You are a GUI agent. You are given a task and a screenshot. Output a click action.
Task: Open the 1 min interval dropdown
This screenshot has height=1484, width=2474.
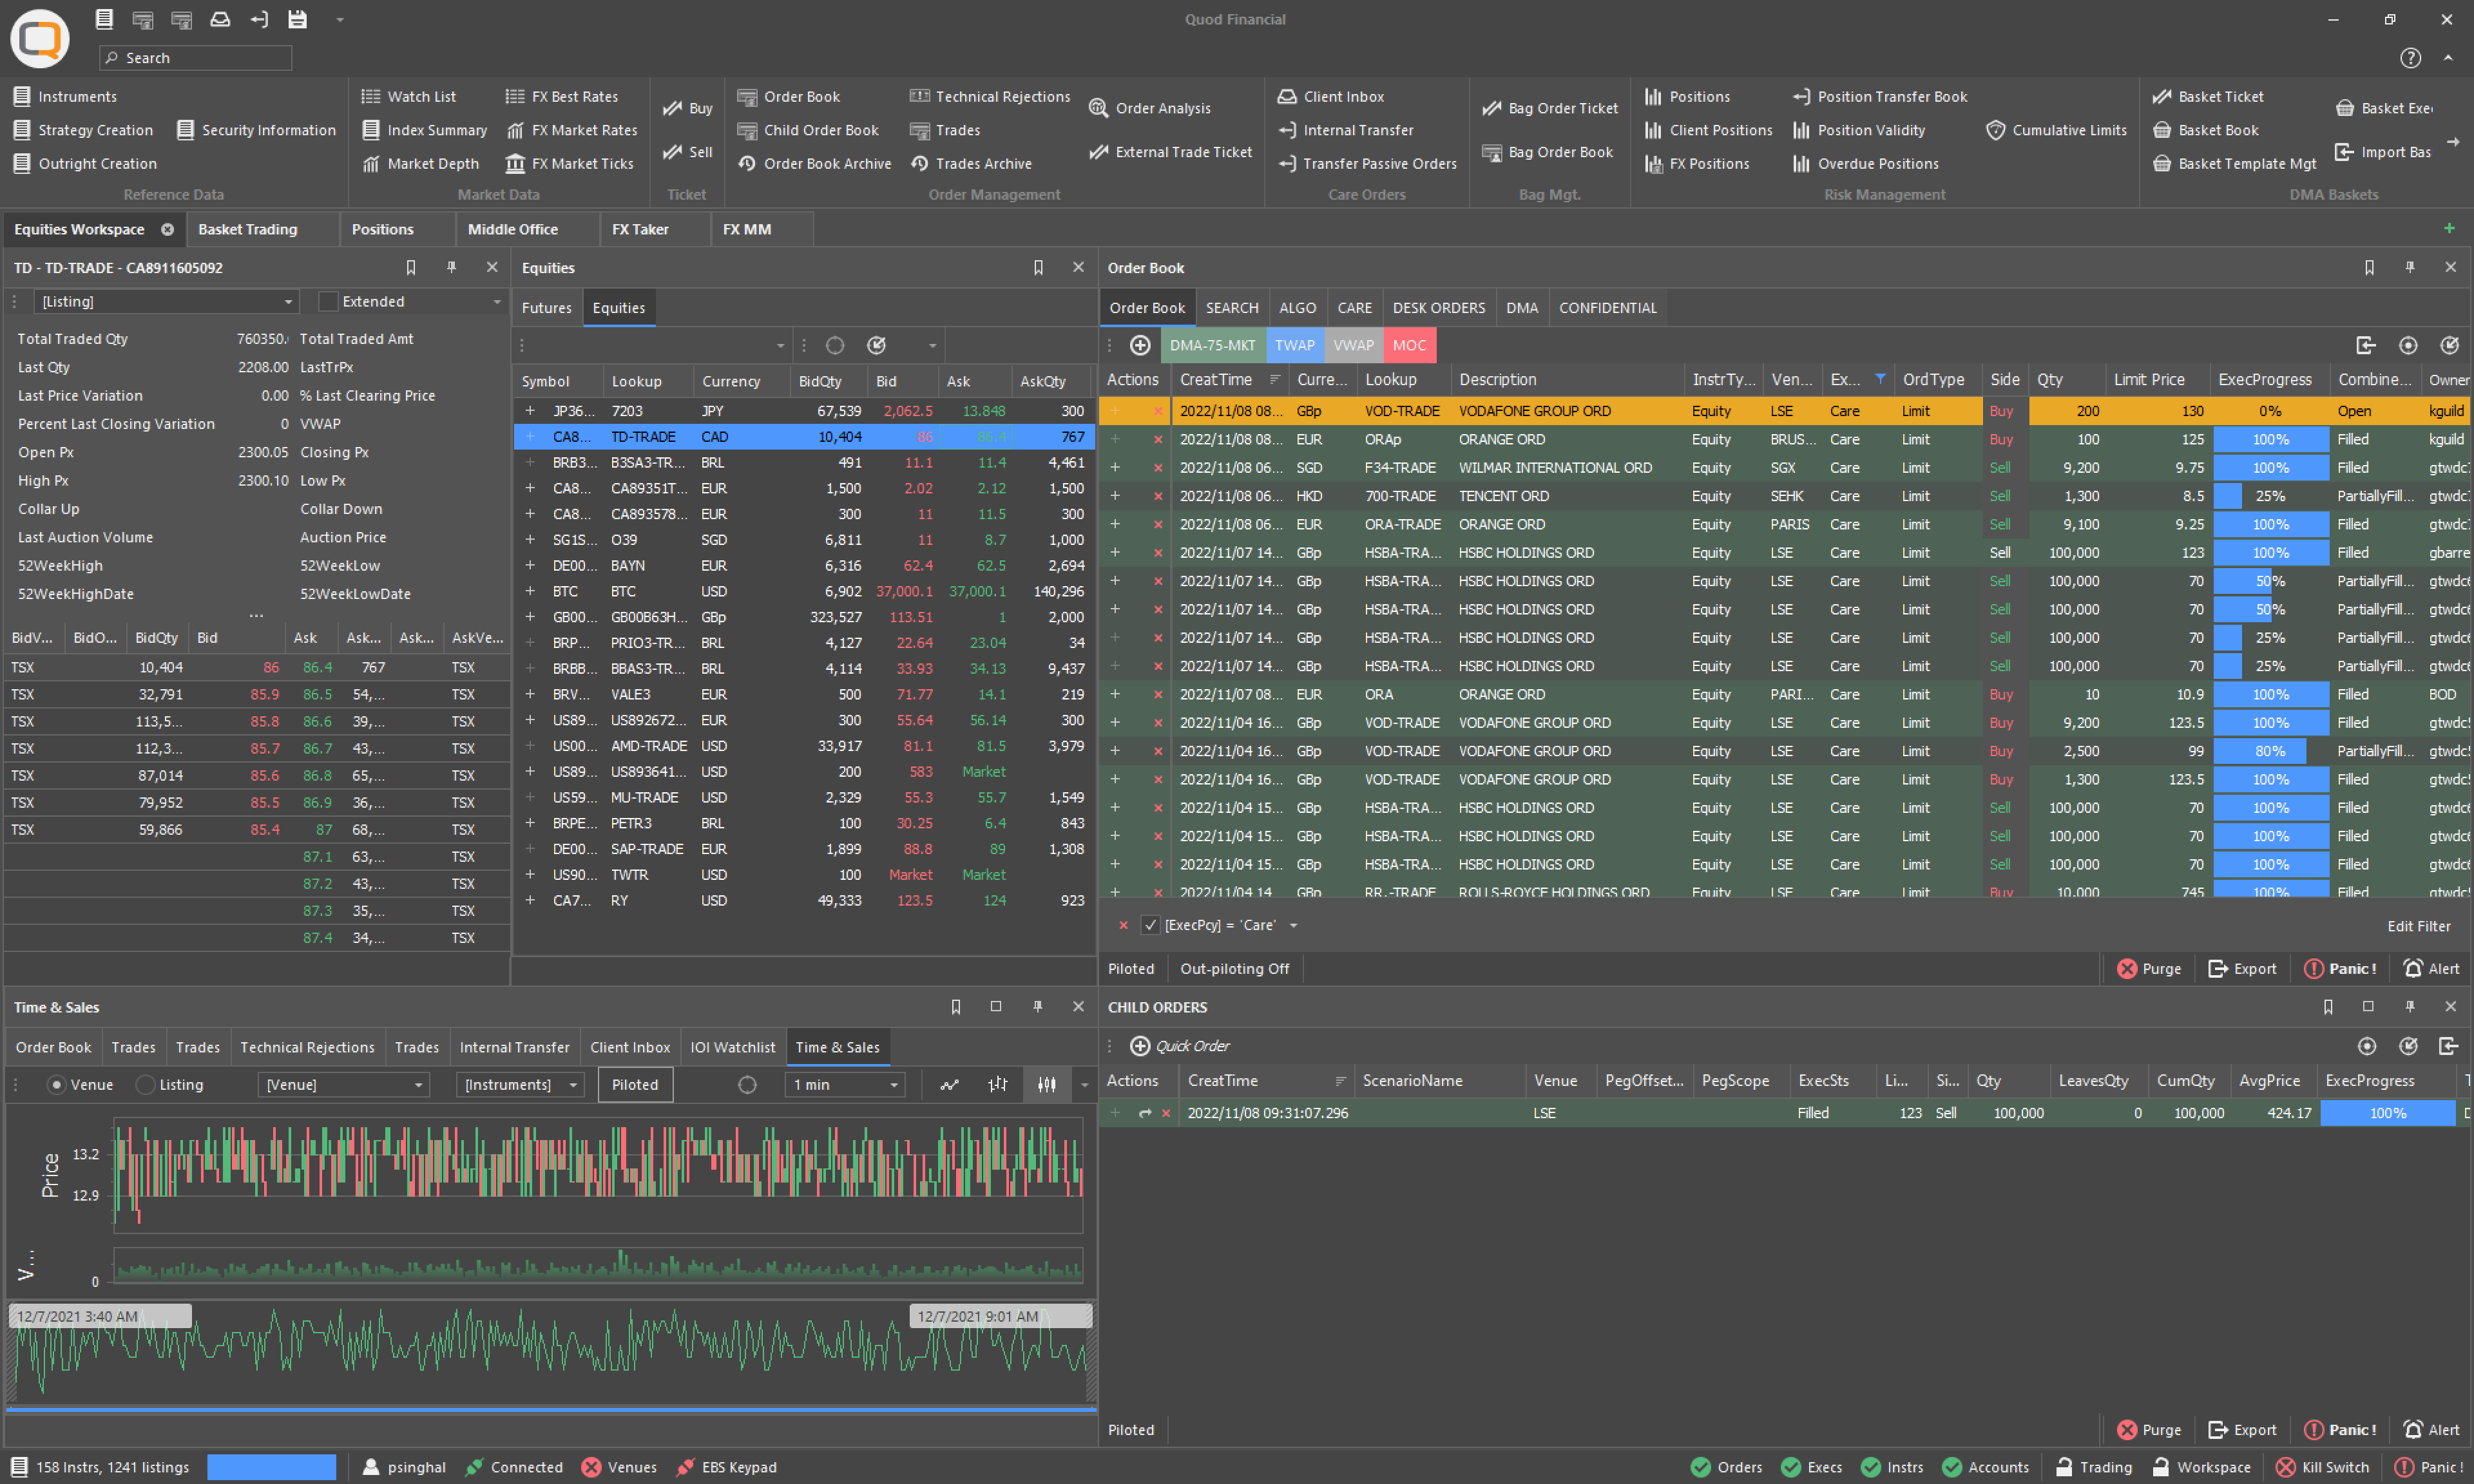click(845, 1085)
